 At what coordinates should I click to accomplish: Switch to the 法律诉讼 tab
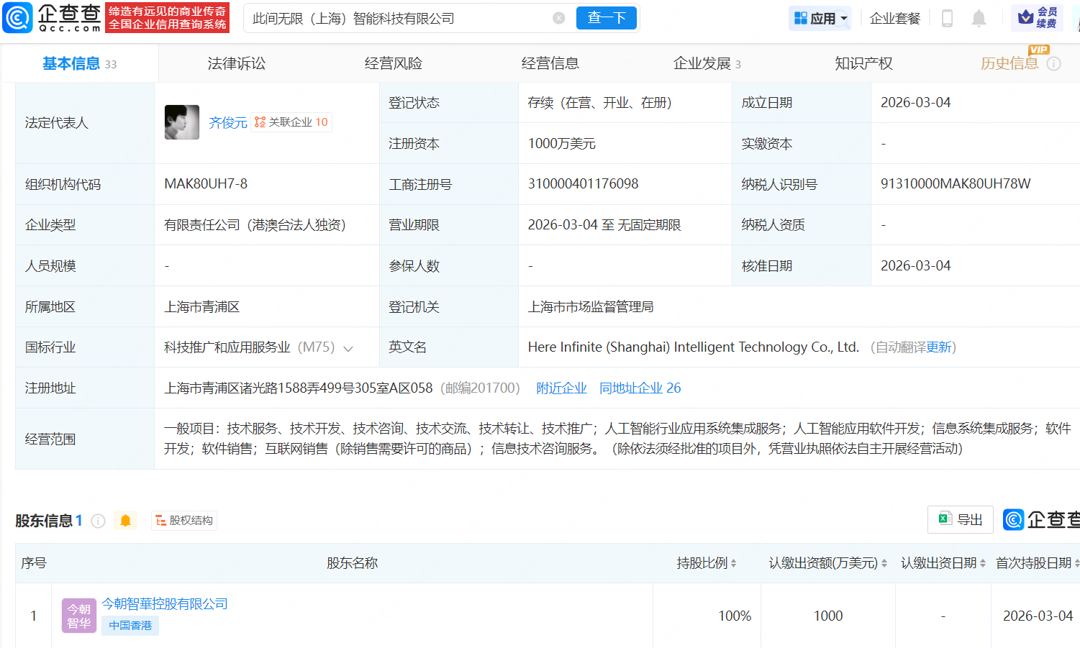(x=236, y=63)
